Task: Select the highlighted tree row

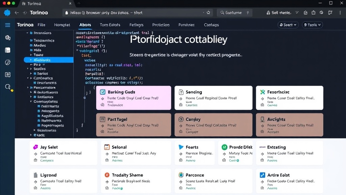Action: [49, 60]
